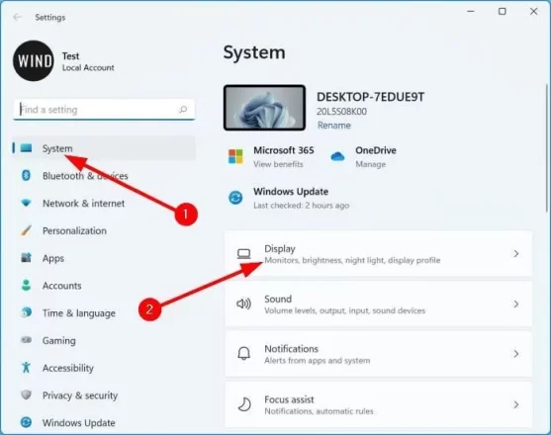The width and height of the screenshot is (551, 435).
Task: Click the Accounts person icon
Action: tap(26, 285)
